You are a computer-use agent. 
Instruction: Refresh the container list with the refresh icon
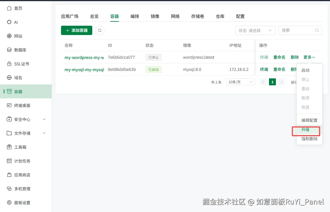[100, 30]
